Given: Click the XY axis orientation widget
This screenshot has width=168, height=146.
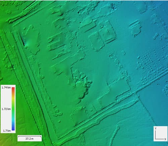Looking at the screenshot, I should pyautogui.click(x=161, y=134).
